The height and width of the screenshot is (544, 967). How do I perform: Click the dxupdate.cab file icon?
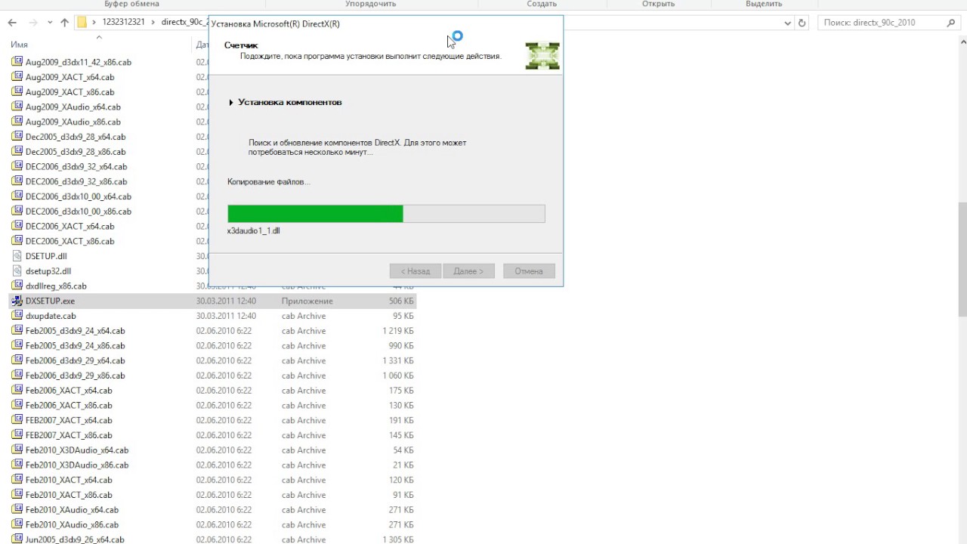coord(17,316)
